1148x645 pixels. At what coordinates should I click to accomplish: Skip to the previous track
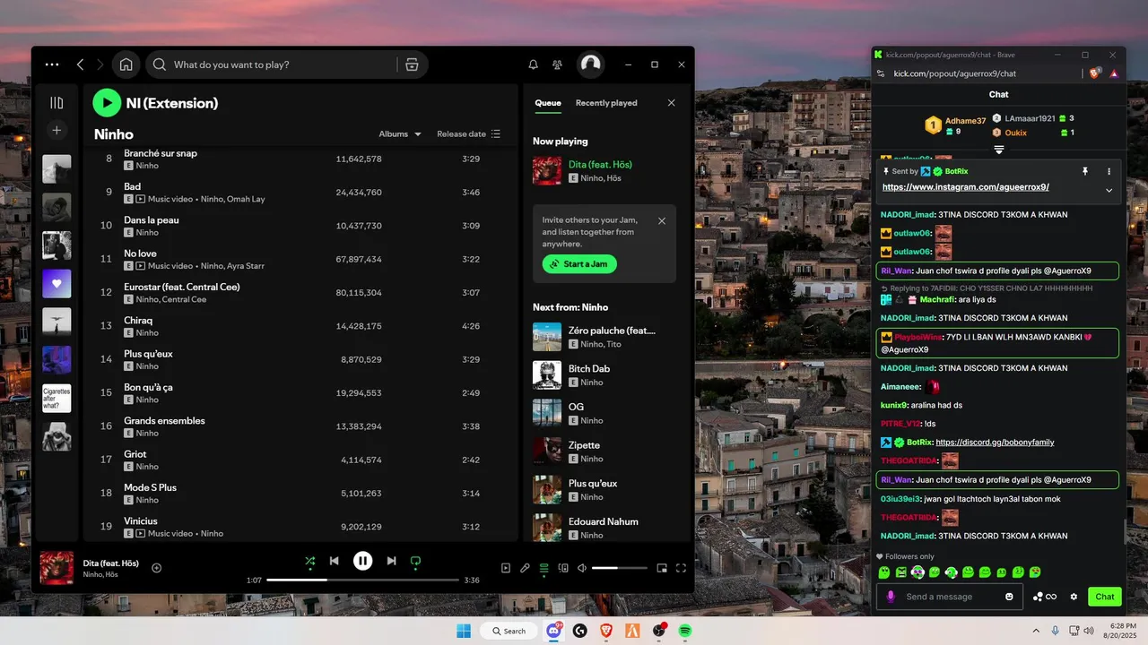point(334,561)
